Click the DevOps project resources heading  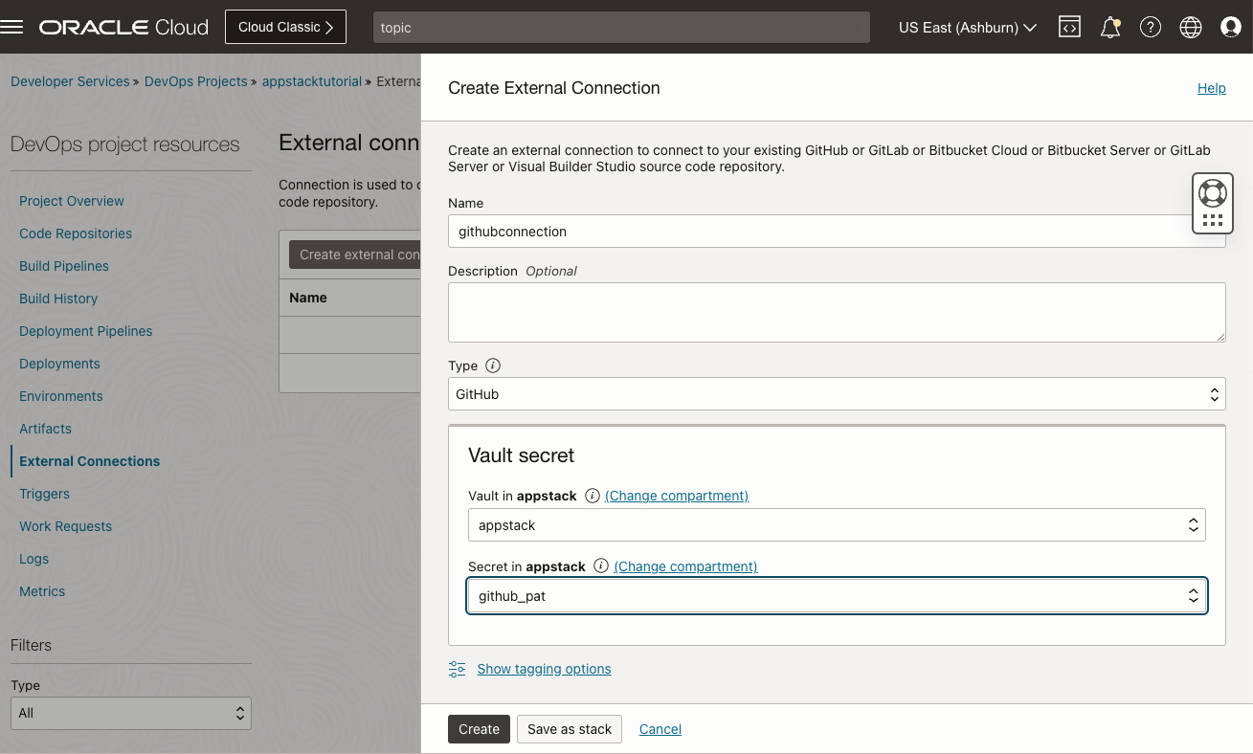click(x=125, y=144)
